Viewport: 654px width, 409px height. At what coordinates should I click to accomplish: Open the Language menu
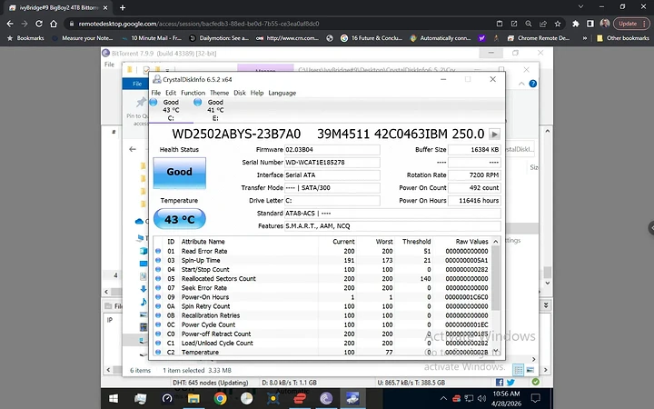click(282, 93)
